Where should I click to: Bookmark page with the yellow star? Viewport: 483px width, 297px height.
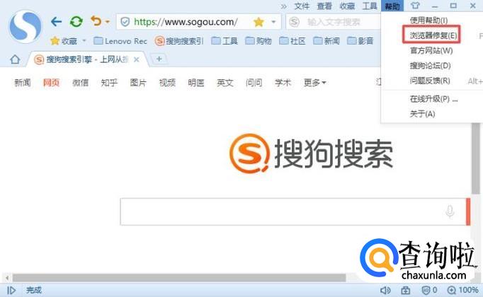click(x=258, y=22)
